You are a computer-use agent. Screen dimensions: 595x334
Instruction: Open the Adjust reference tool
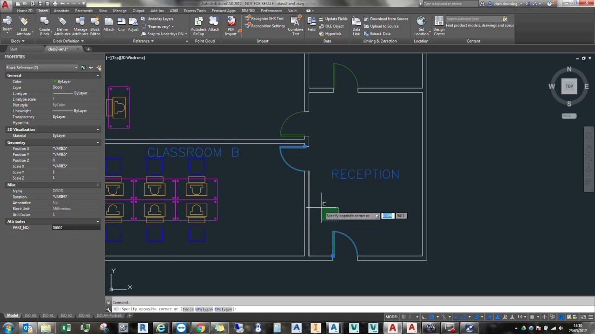coord(133,24)
